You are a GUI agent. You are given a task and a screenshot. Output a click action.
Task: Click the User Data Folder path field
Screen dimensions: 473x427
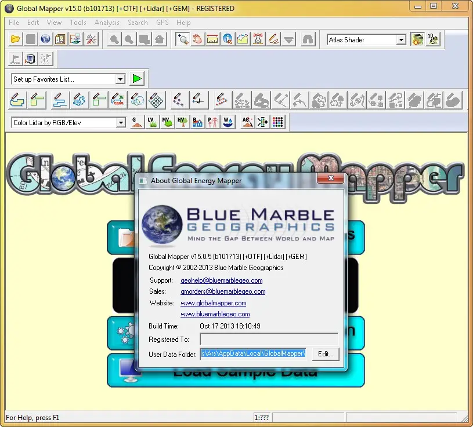(254, 354)
